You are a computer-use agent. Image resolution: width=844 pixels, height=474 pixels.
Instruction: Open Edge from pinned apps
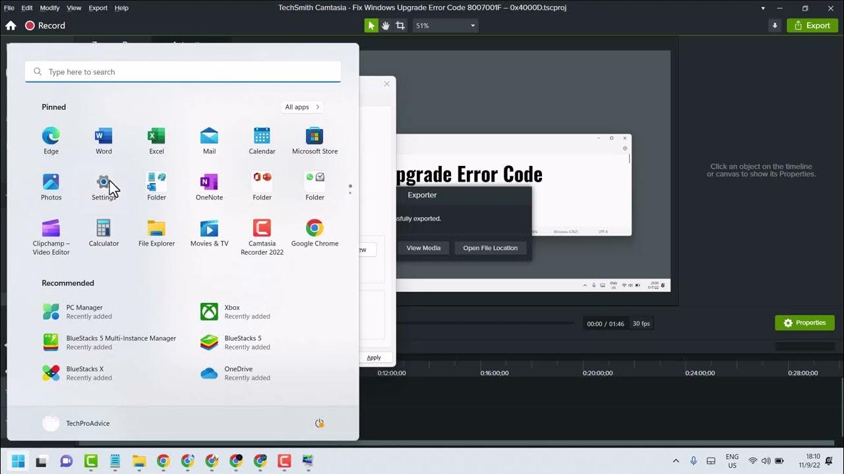click(51, 141)
